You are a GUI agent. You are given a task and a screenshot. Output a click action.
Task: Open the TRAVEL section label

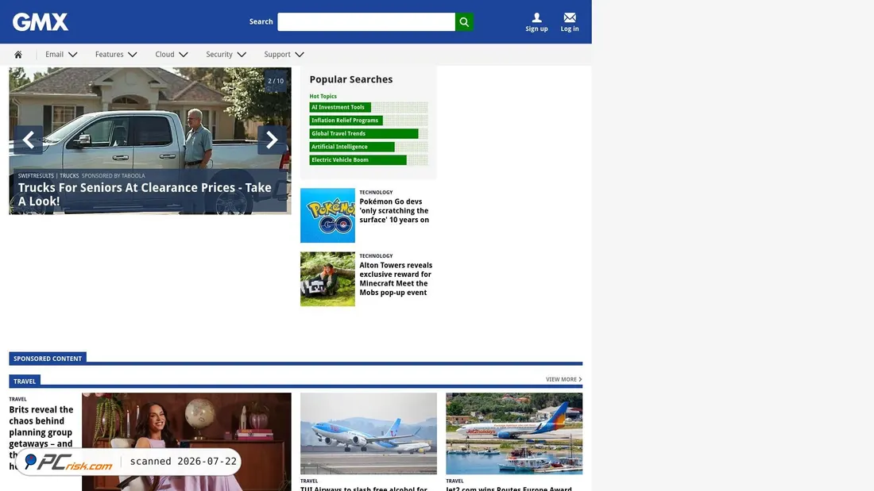[x=25, y=382]
